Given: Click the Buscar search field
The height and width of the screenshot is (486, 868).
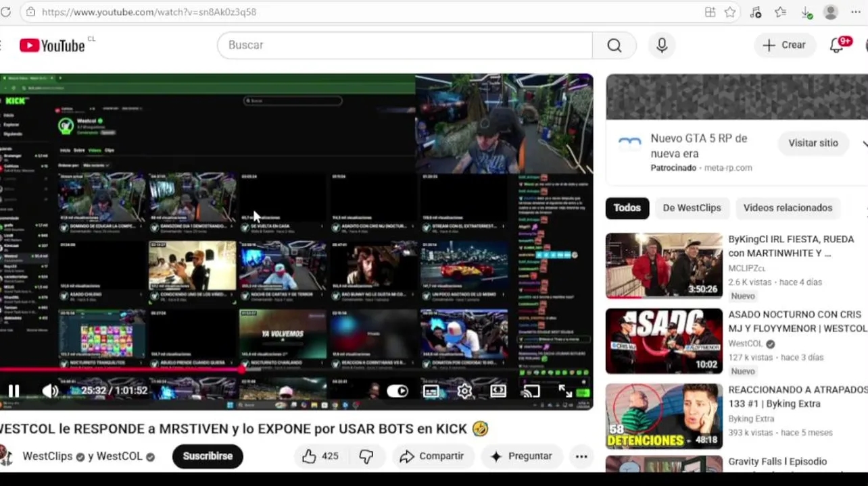Looking at the screenshot, I should coord(404,45).
